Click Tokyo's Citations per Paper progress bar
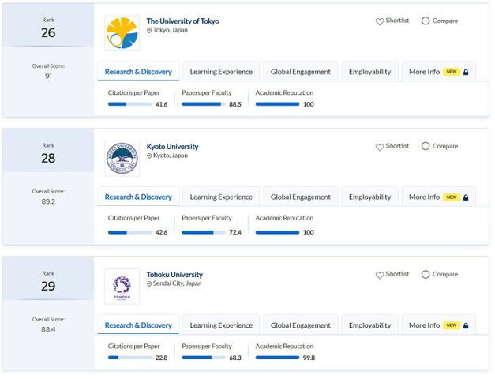This screenshot has width=495, height=379. click(129, 104)
